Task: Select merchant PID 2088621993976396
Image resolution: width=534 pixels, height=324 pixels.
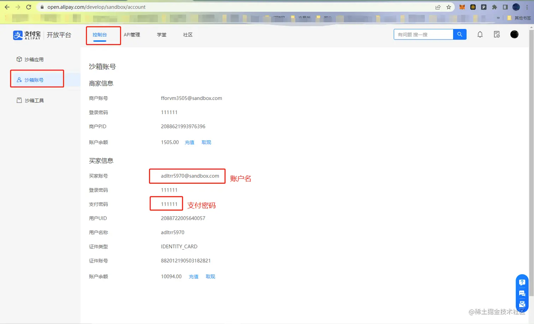Action: [183, 127]
